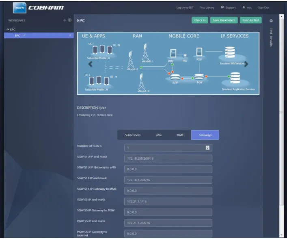Click SGW S1U IP and mask field

point(168,159)
